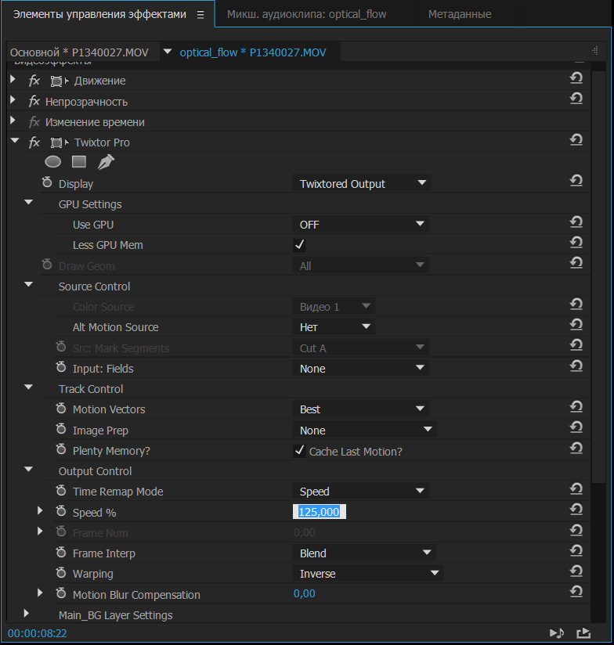Reset the Frame Interp parameter
This screenshot has height=645, width=614.
(x=576, y=551)
